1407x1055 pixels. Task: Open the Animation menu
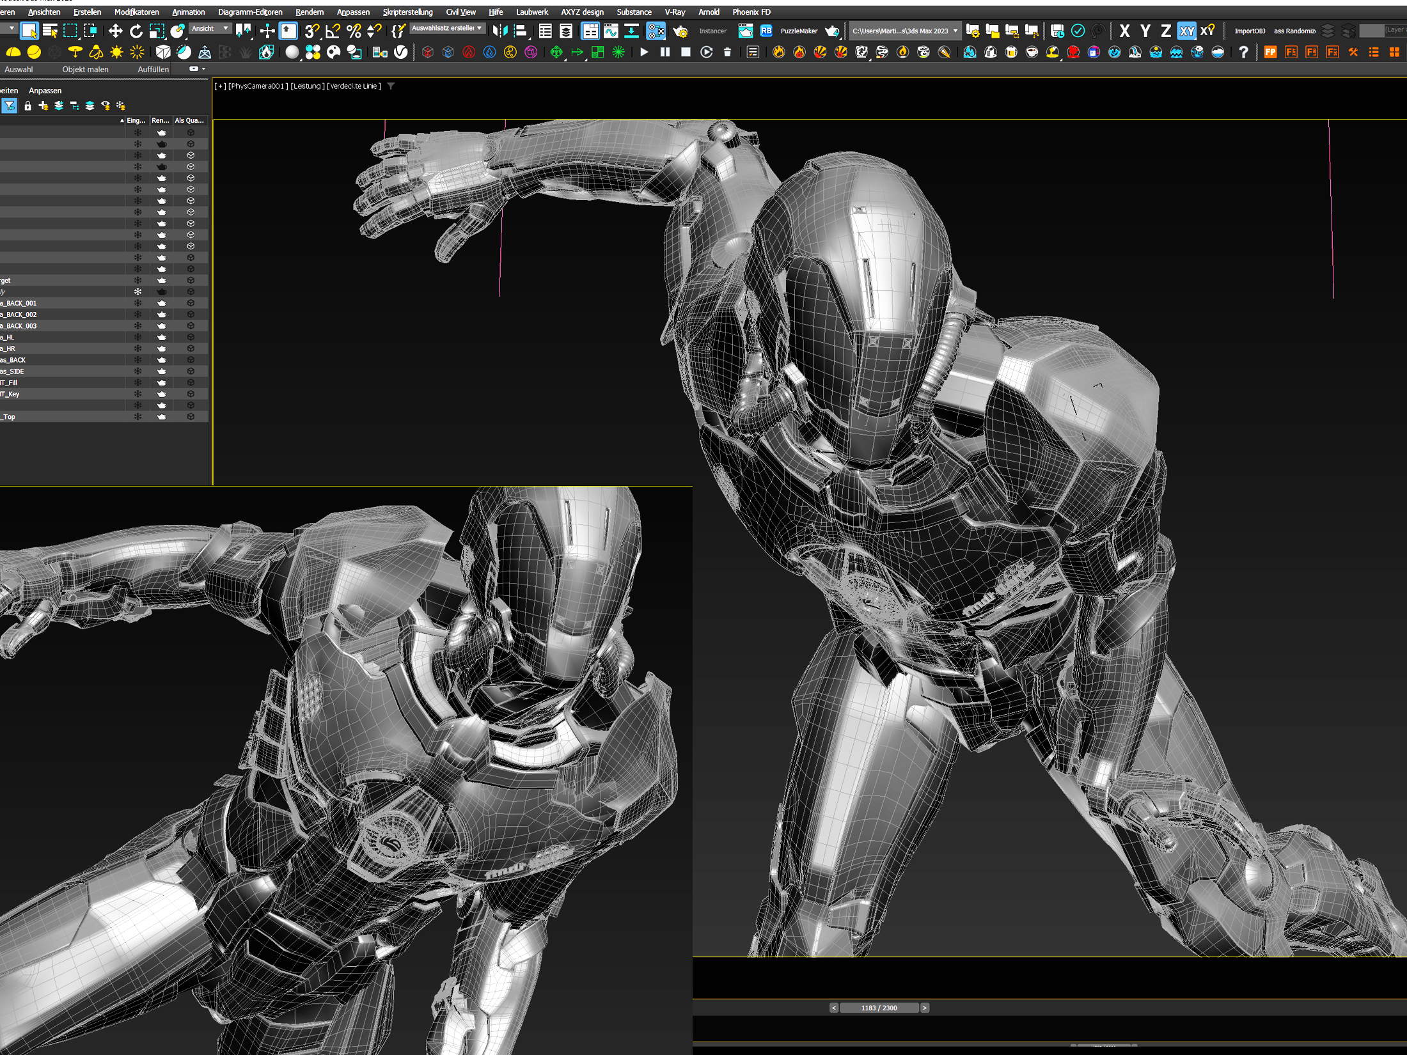pos(189,12)
